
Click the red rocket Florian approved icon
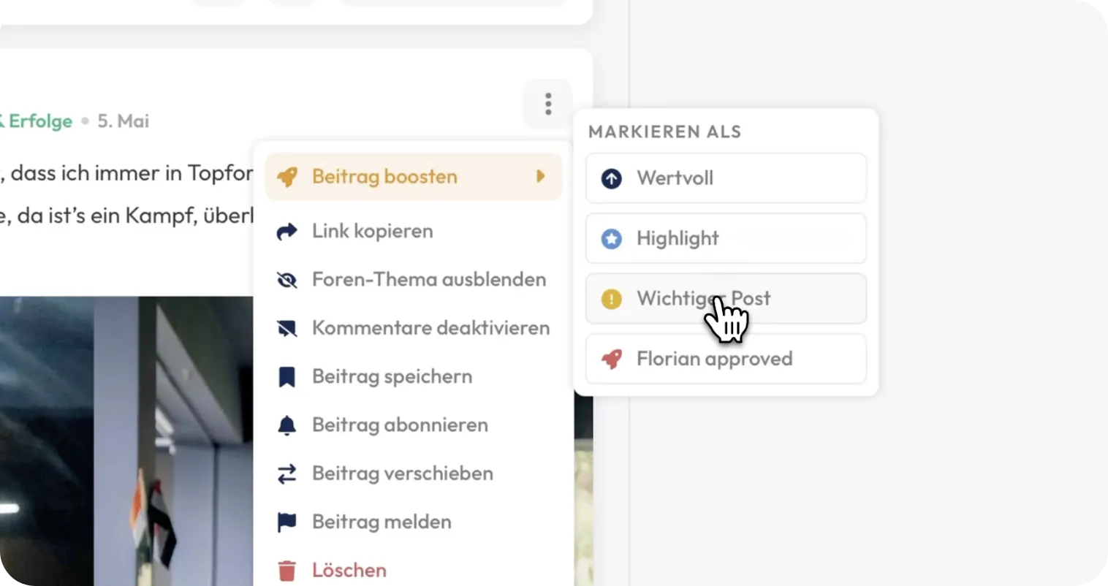point(612,359)
